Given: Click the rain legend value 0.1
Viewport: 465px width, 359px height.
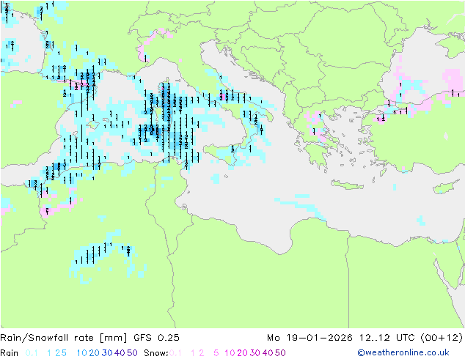Looking at the screenshot, I should 32,353.
